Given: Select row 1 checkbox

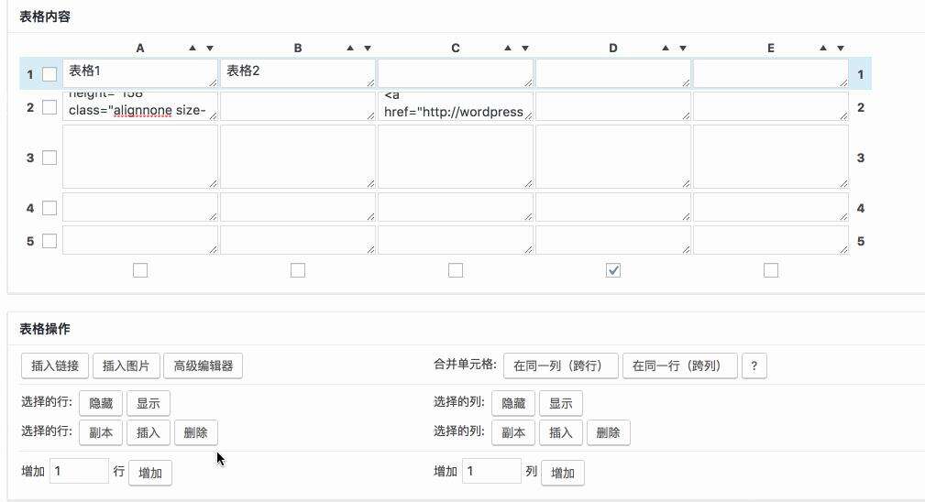Looking at the screenshot, I should pyautogui.click(x=50, y=74).
